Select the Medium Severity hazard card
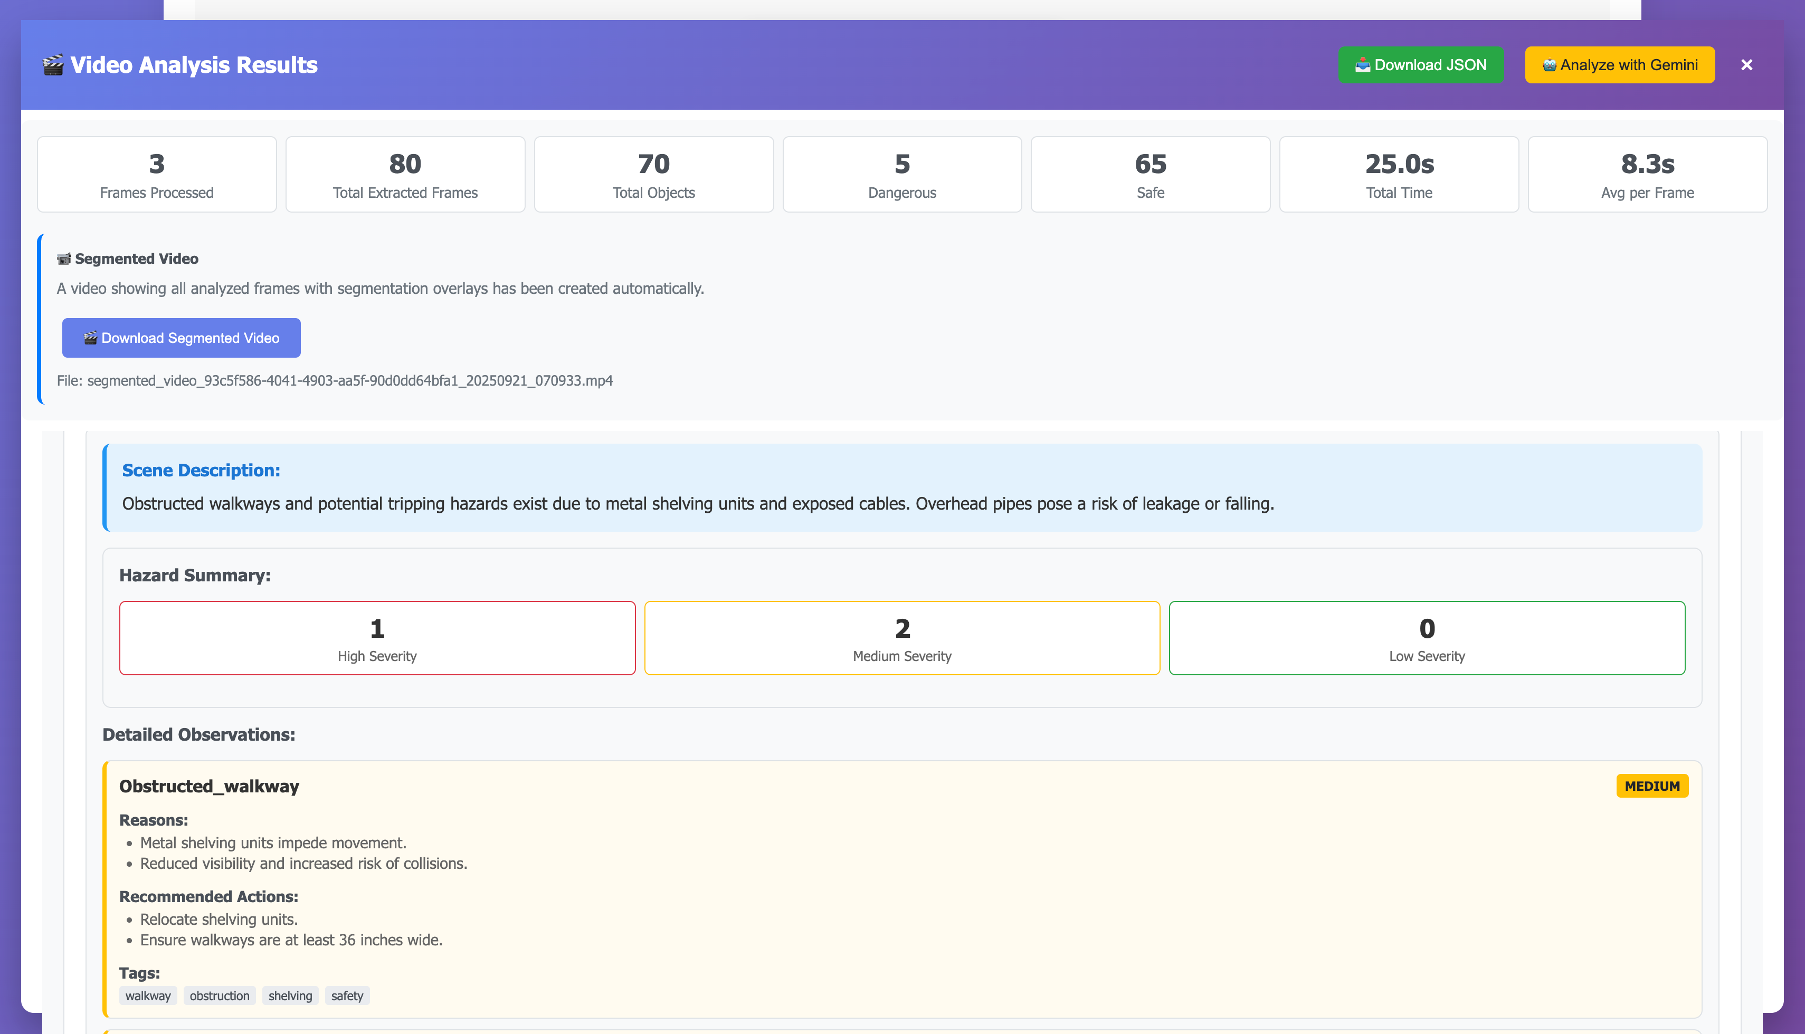The width and height of the screenshot is (1805, 1034). pos(901,638)
